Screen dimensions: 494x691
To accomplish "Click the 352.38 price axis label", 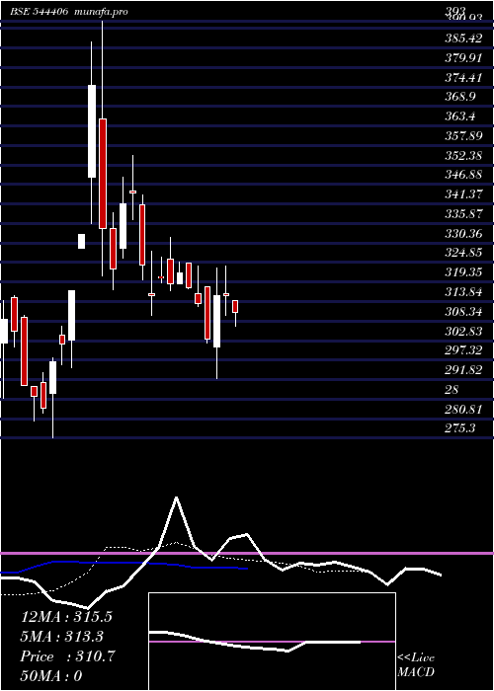I will click(463, 156).
